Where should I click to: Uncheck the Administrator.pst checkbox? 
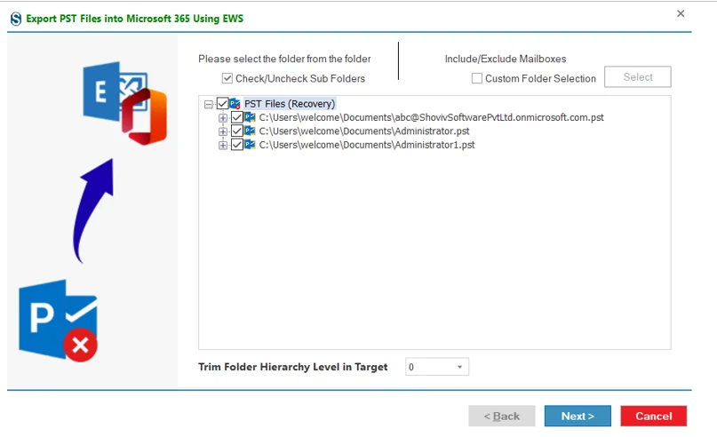click(x=237, y=131)
